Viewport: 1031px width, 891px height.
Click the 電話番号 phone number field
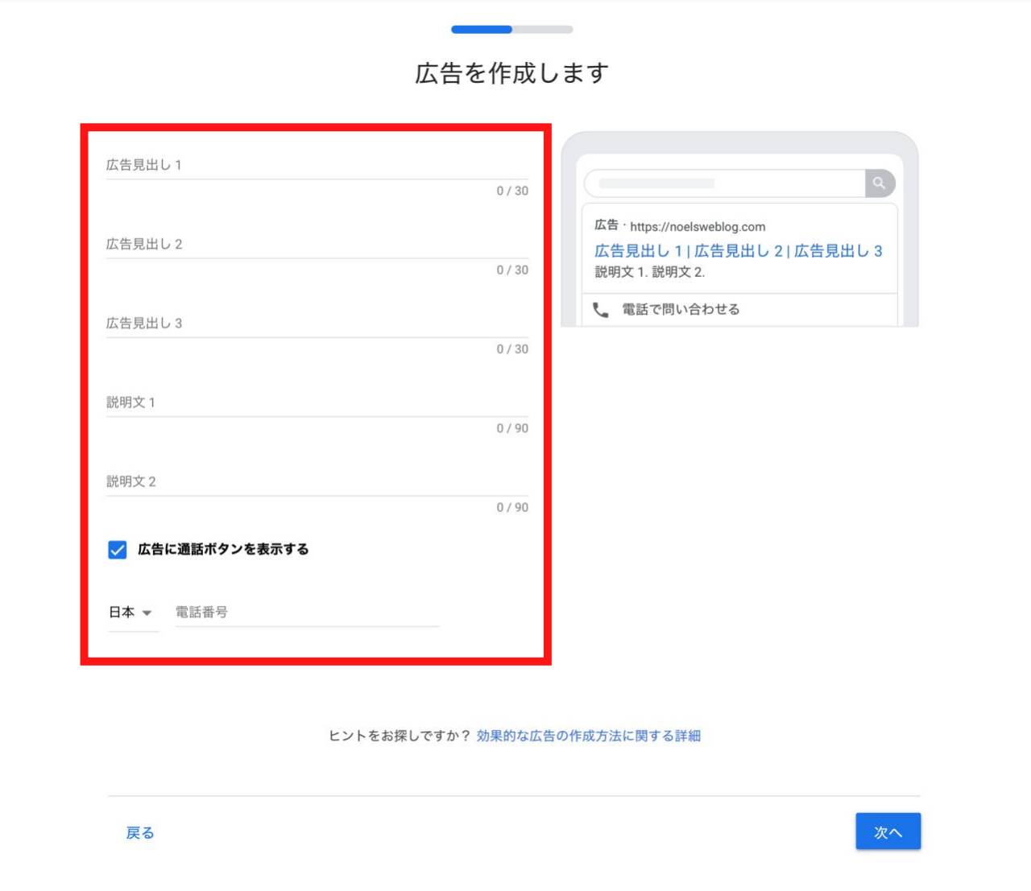click(307, 613)
